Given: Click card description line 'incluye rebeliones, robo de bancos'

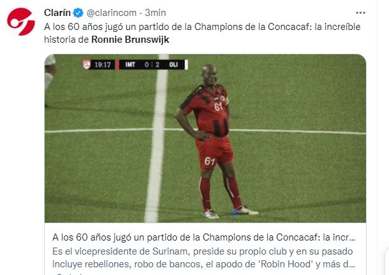Looking at the screenshot, I should pos(204,264).
